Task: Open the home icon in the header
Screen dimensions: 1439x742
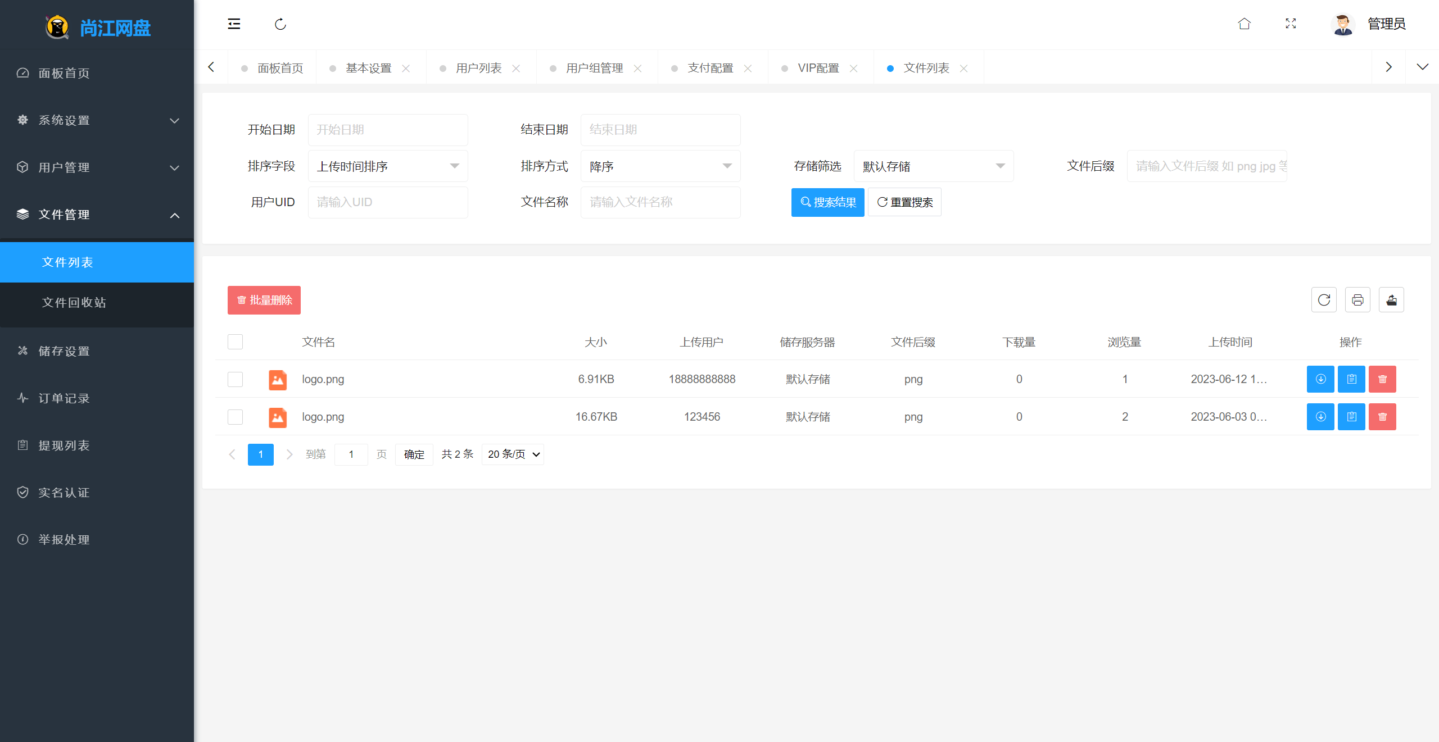Action: click(x=1244, y=24)
